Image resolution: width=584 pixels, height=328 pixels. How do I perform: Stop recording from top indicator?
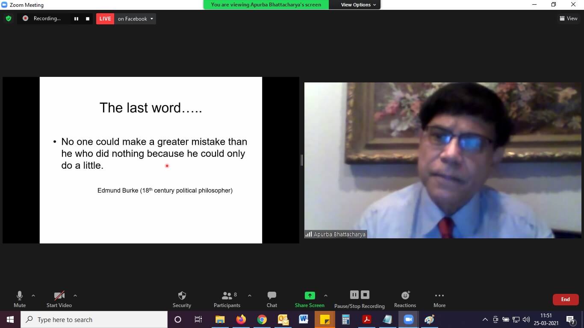point(88,19)
